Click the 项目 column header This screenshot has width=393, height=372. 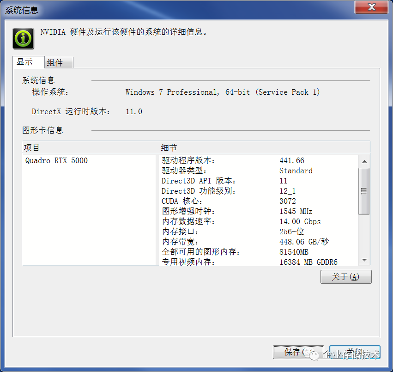tap(91, 147)
